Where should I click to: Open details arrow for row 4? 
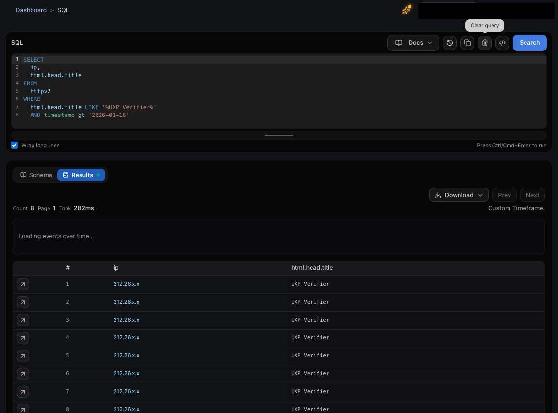pyautogui.click(x=23, y=337)
